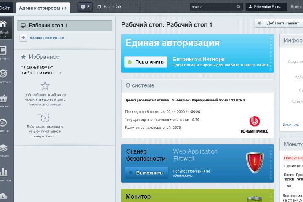Click the red Проект не status label
This screenshot has height=202, width=303.
[x=293, y=158]
